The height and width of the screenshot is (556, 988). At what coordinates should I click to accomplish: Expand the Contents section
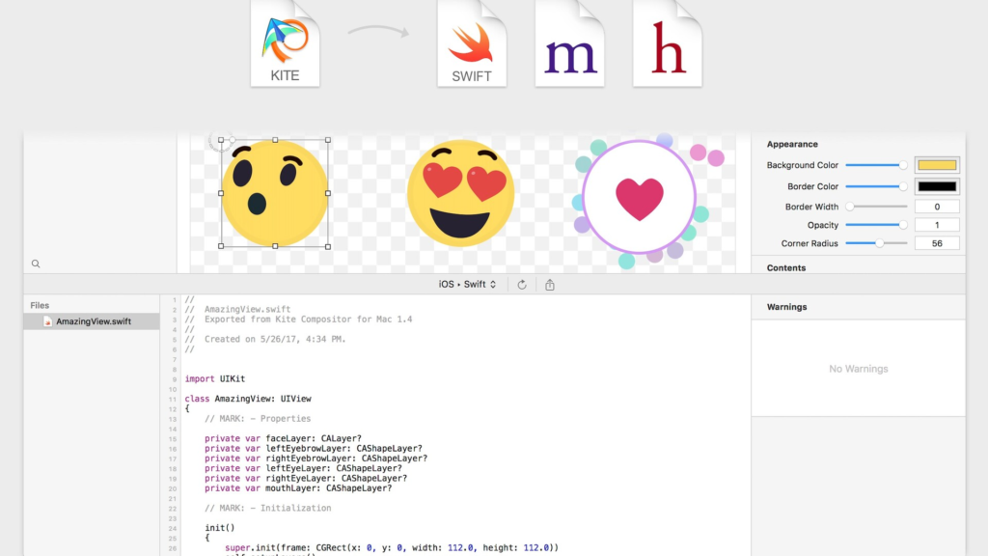point(785,267)
